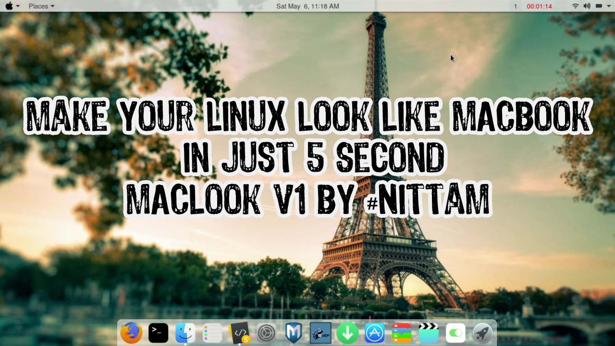This screenshot has width=615, height=346.
Task: Mute audio using the speaker icon
Action: point(586,6)
